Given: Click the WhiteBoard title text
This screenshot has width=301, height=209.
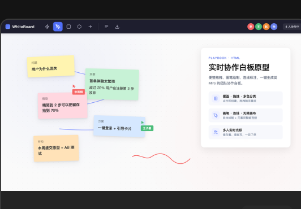Looking at the screenshot, I should coord(23,27).
